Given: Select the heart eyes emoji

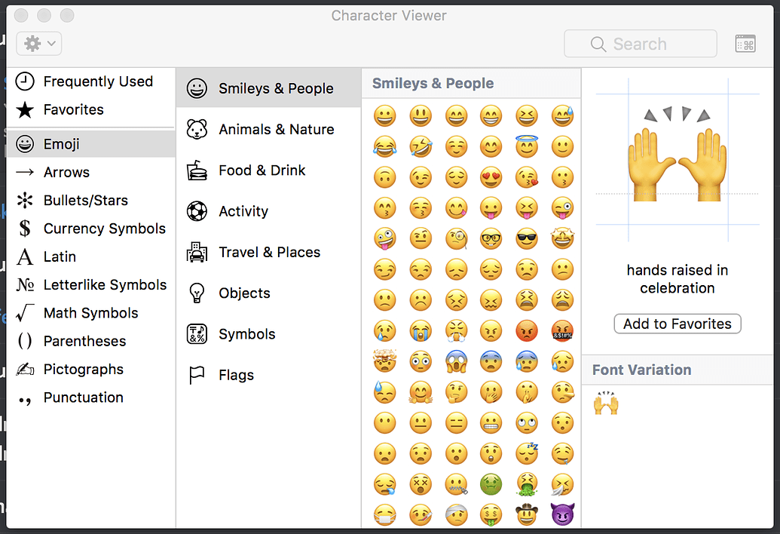Looking at the screenshot, I should [x=491, y=177].
